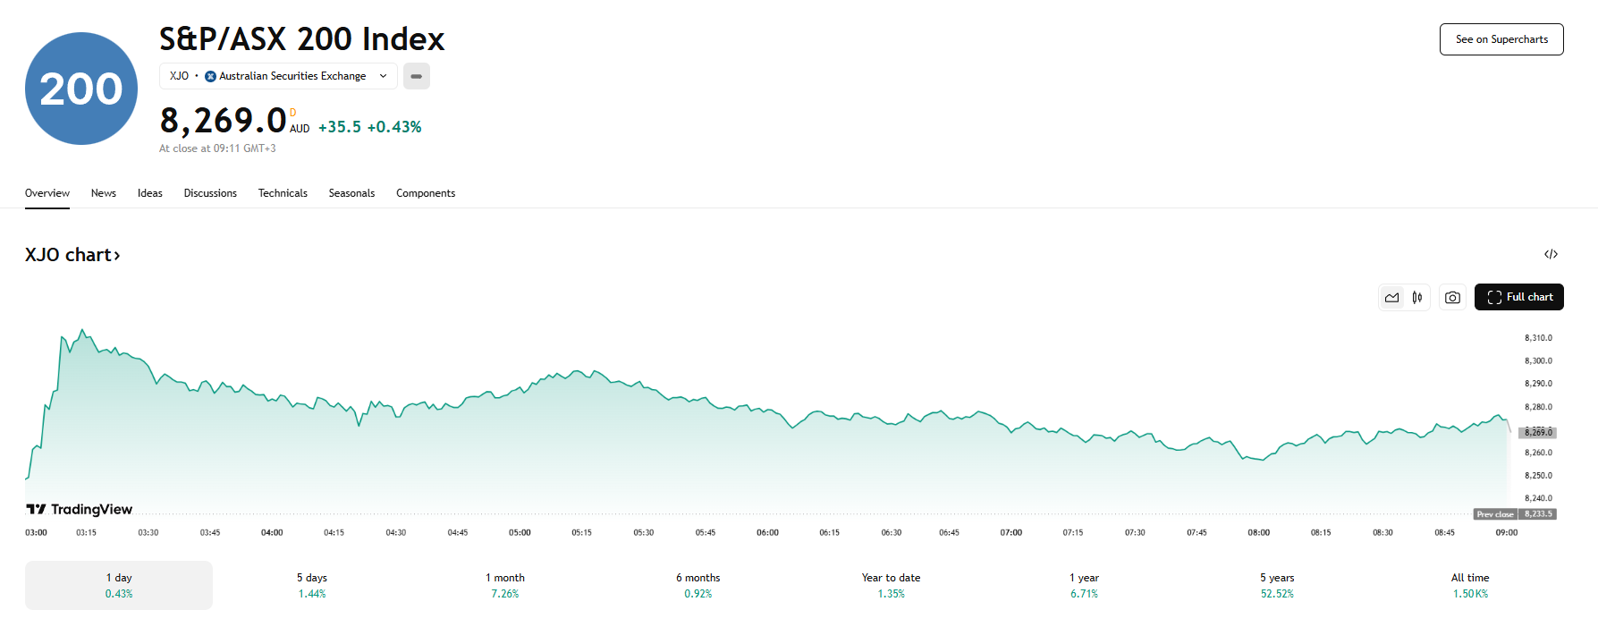
Task: Click the blue S&P/ASX 200 circle logo
Action: [80, 88]
